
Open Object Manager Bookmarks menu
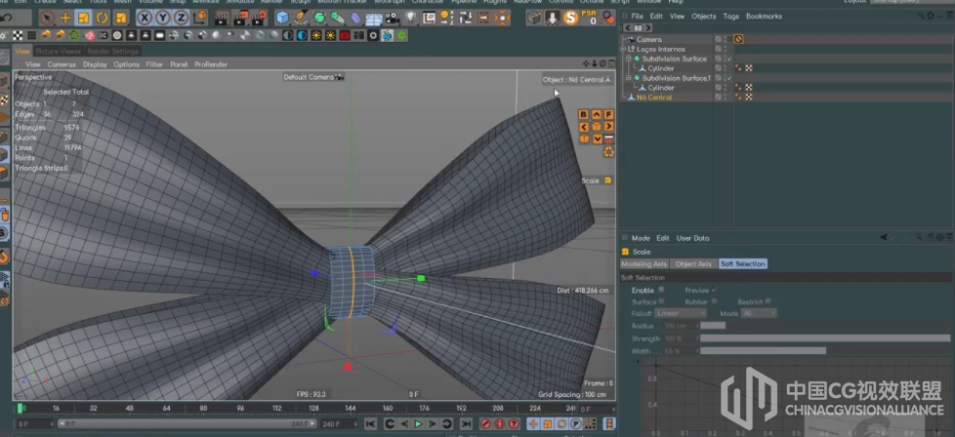tap(764, 17)
